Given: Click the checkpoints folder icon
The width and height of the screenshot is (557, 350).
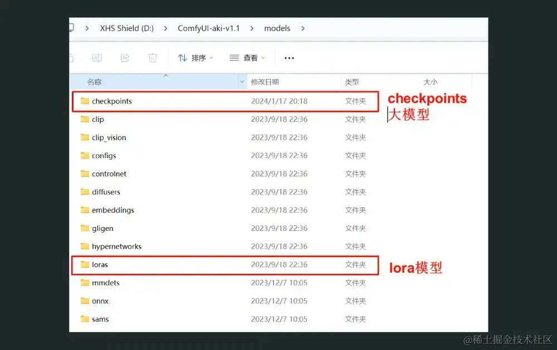Looking at the screenshot, I should click(x=85, y=101).
